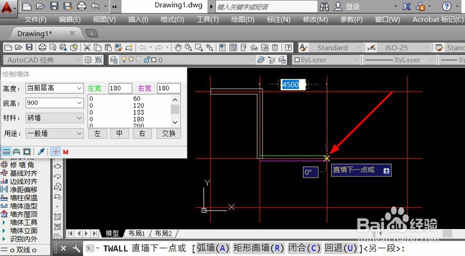This screenshot has height=256, width=465.
Task: Click the 矩形画墙(R) command option
Action: coord(258,248)
